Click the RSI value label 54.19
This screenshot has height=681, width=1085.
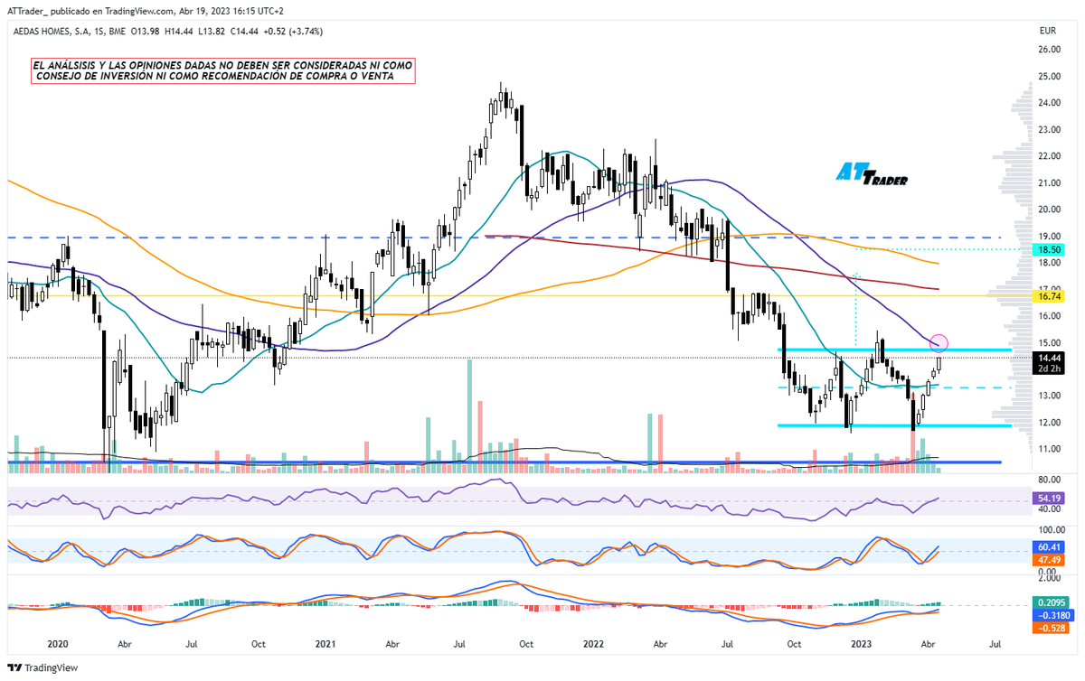point(1048,499)
